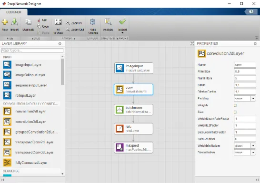
Task: Collapse the toolstrip ribbon
Action: pos(257,38)
